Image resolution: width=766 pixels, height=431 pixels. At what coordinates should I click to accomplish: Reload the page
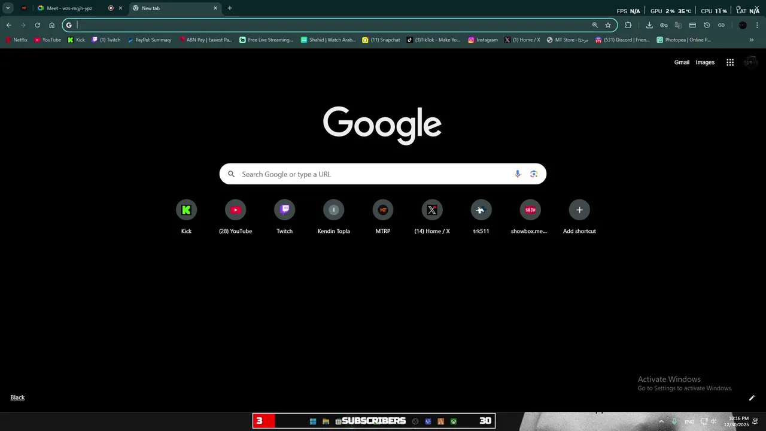click(37, 25)
